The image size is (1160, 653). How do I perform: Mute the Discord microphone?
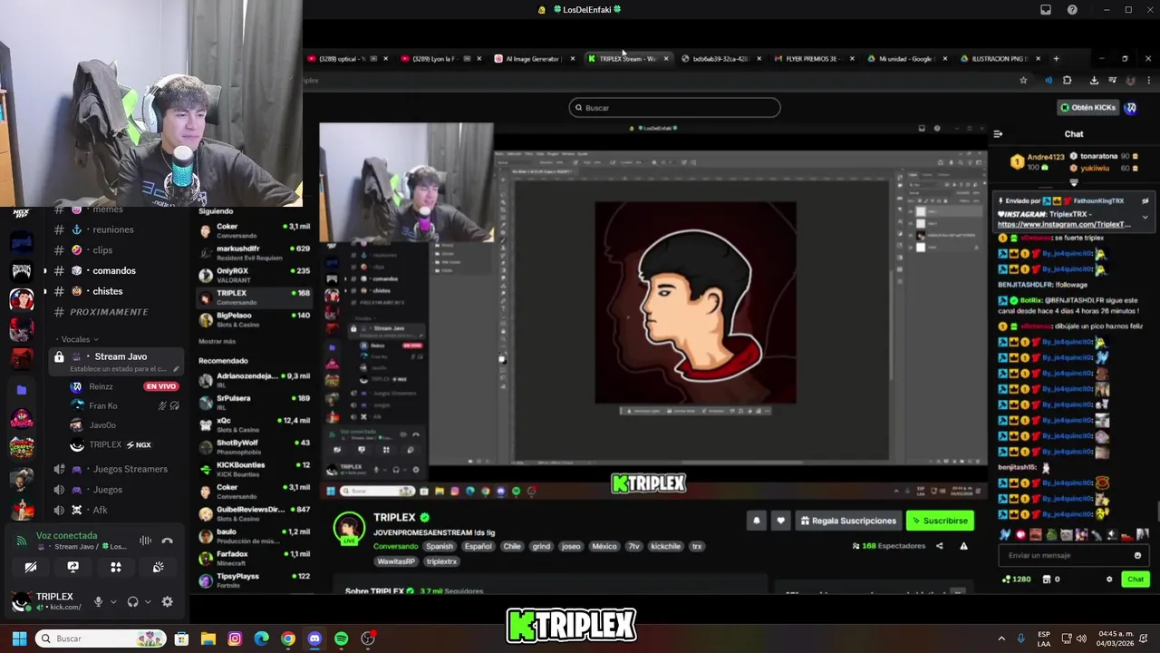pos(98,601)
